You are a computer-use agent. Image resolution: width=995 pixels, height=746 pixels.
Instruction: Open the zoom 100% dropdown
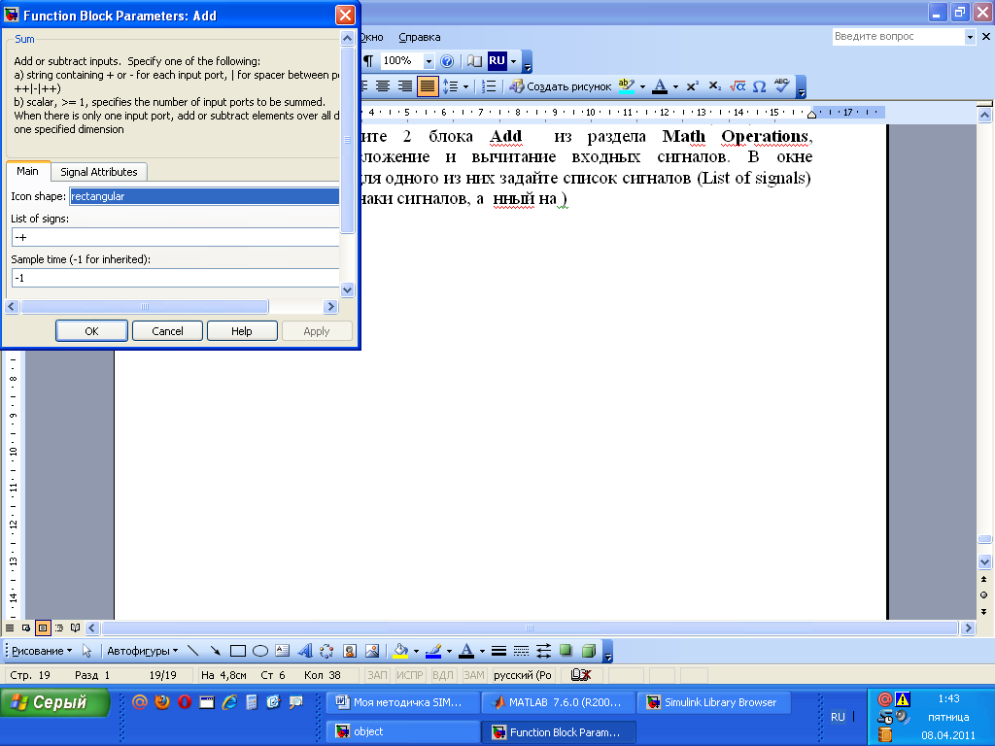click(x=429, y=61)
